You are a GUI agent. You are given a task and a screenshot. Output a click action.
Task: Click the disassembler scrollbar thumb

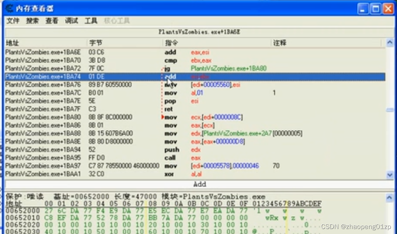pyautogui.click(x=390, y=110)
